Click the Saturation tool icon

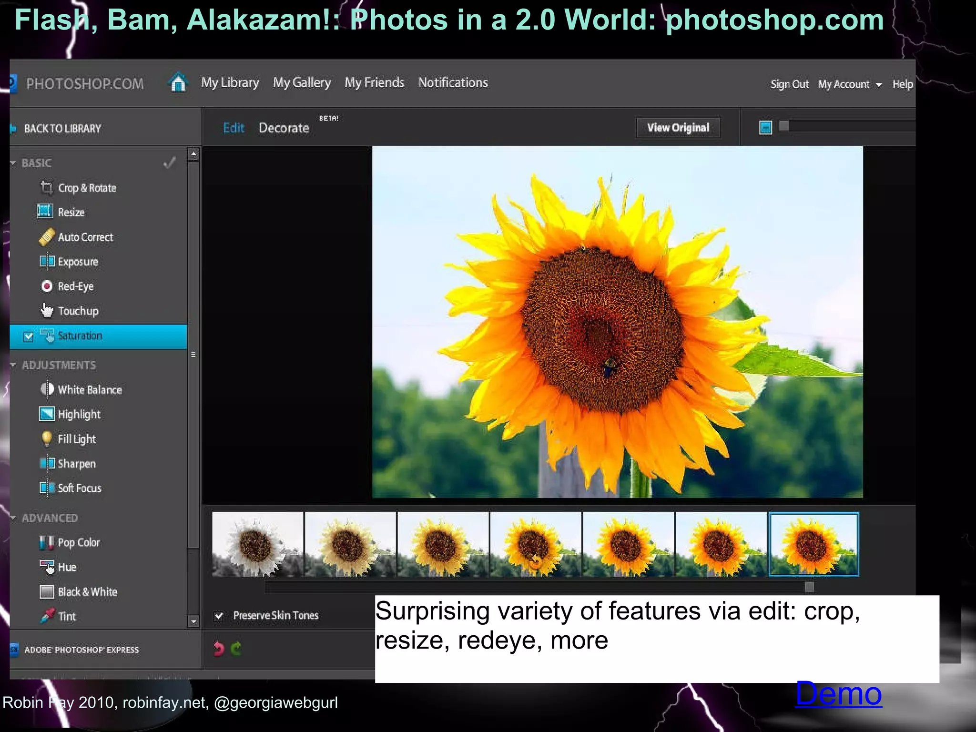click(x=47, y=335)
